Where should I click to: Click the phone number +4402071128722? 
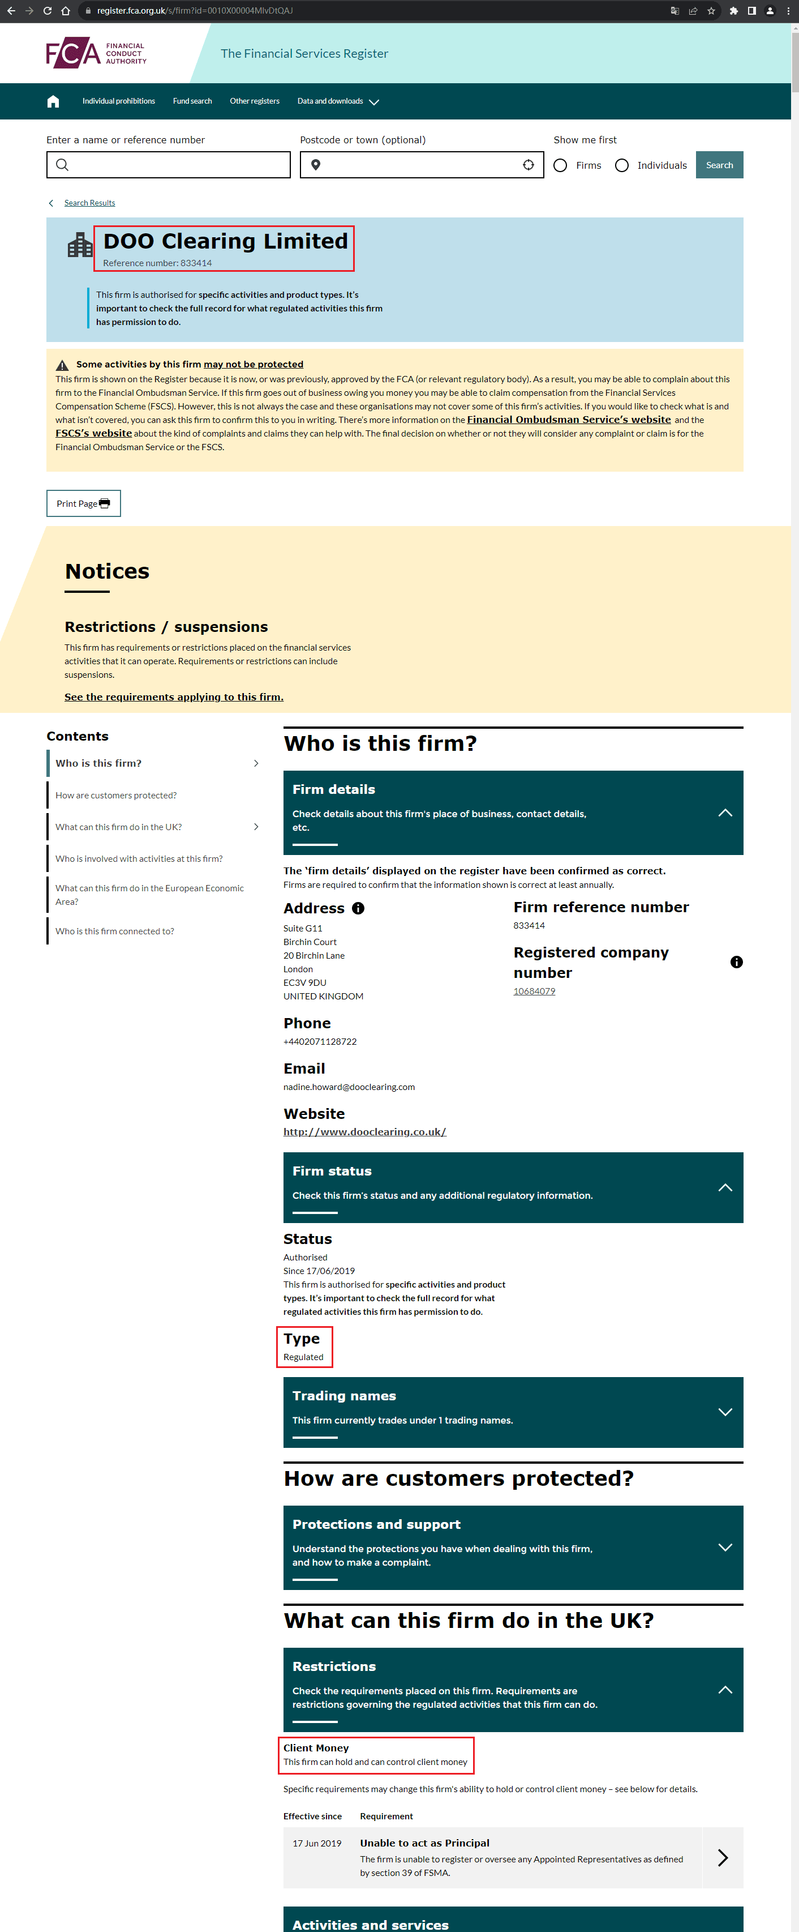320,1042
